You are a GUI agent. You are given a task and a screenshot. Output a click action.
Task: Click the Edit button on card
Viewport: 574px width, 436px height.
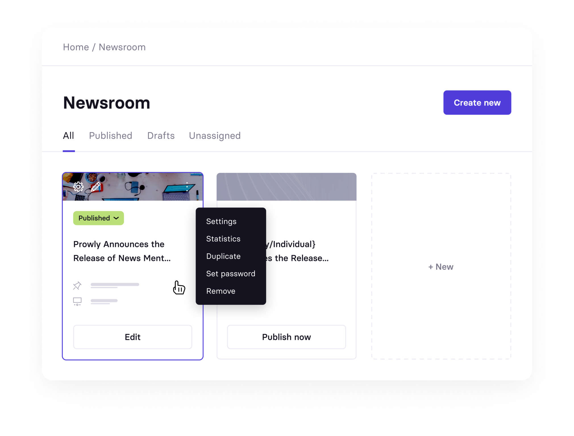pyautogui.click(x=132, y=337)
